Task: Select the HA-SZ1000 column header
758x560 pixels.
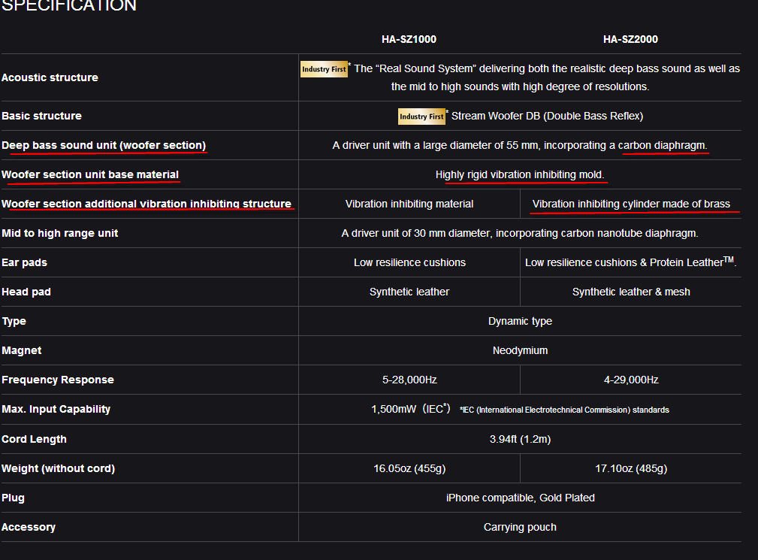Action: pyautogui.click(x=409, y=39)
